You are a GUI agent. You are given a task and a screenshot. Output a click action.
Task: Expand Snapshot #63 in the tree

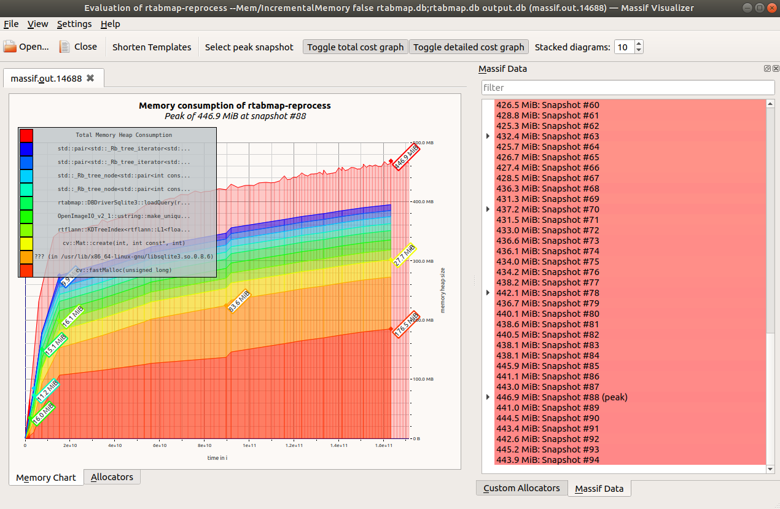pos(488,136)
